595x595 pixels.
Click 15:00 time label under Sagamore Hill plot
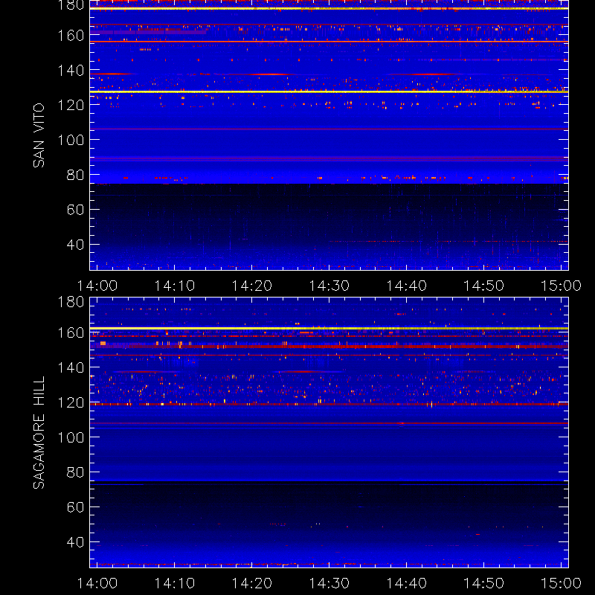(561, 583)
